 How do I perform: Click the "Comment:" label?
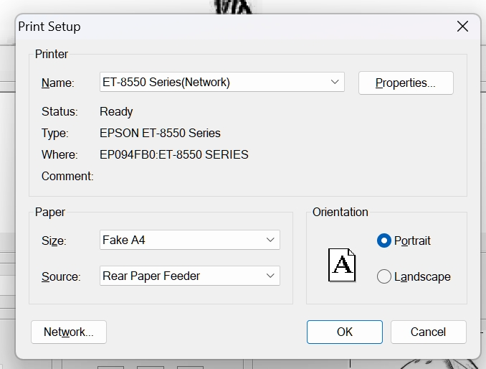(67, 176)
